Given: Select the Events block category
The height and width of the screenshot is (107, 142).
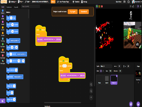Looking at the screenshot, I should tap(3, 28).
